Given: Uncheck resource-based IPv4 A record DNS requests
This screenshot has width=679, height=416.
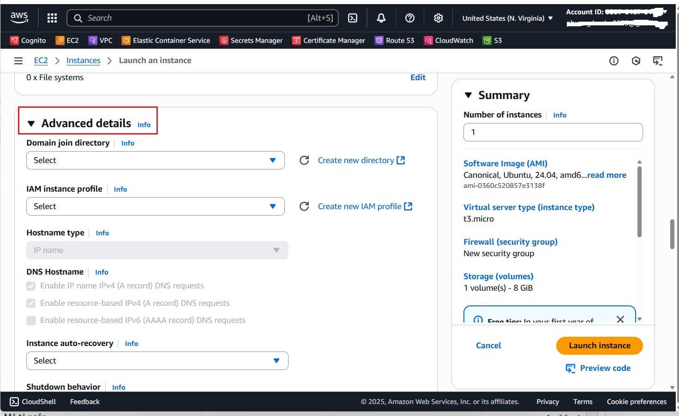Looking at the screenshot, I should pos(30,303).
